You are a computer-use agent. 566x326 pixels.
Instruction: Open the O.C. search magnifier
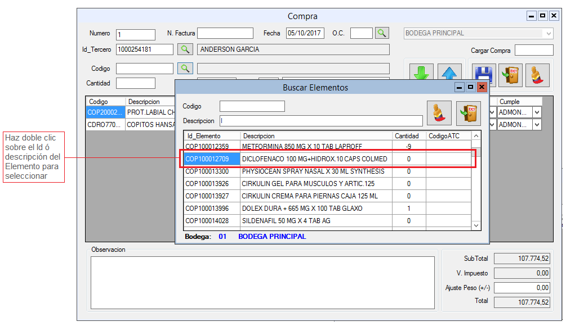tap(382, 33)
